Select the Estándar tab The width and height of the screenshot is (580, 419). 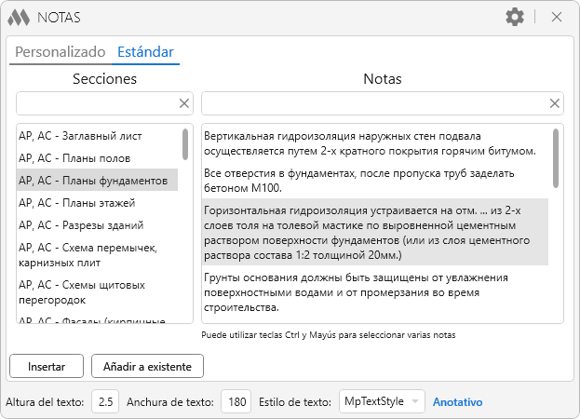click(145, 52)
